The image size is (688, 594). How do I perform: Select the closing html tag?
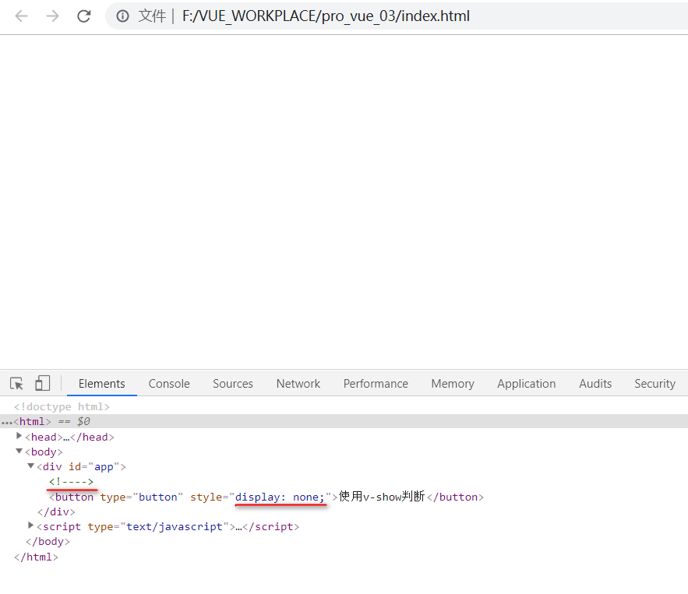click(x=36, y=557)
